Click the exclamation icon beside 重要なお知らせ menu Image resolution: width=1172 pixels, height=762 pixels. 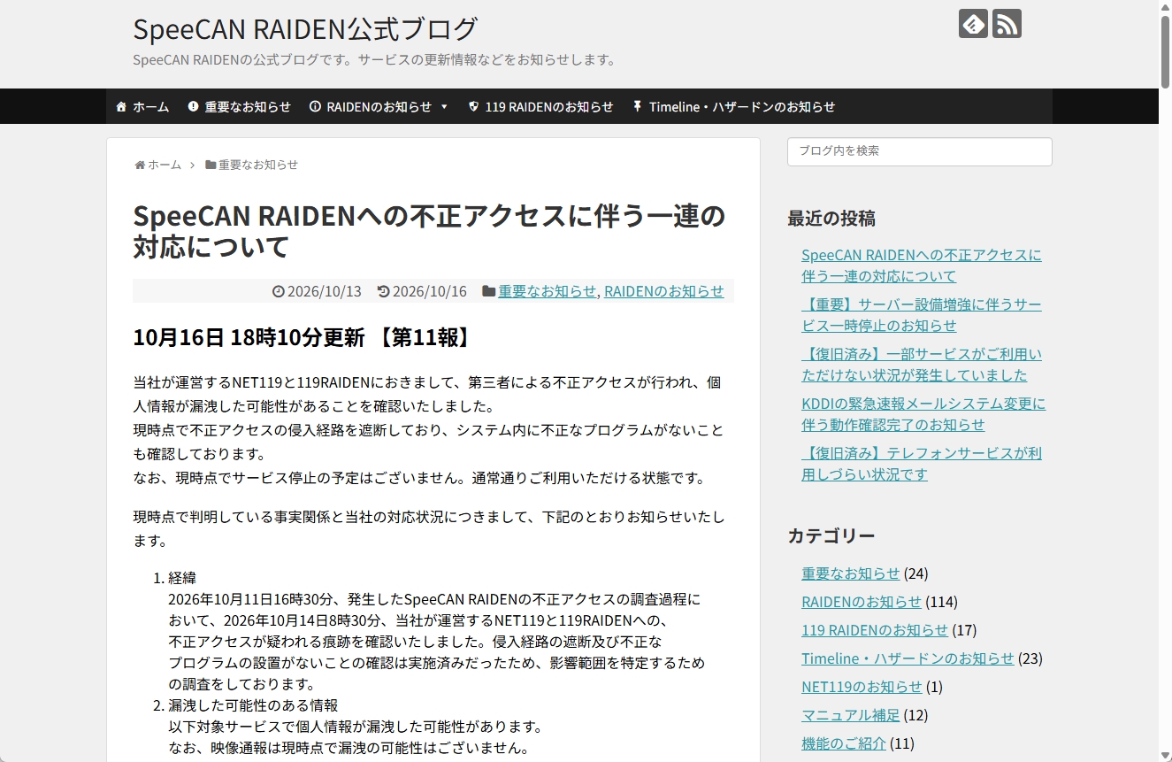point(194,106)
